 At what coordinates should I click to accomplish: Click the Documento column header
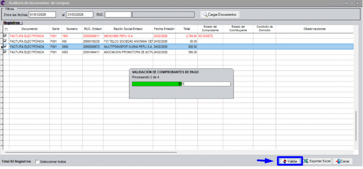coord(29,29)
